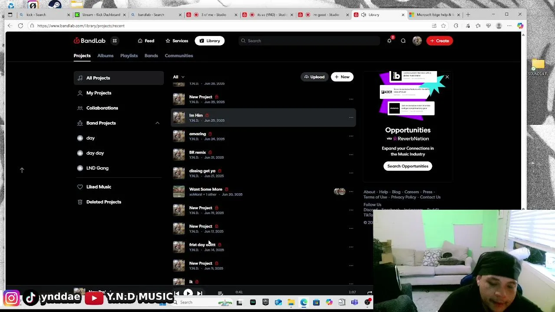Toggle the repeat icon in the player
The width and height of the screenshot is (555, 312).
tap(369, 293)
